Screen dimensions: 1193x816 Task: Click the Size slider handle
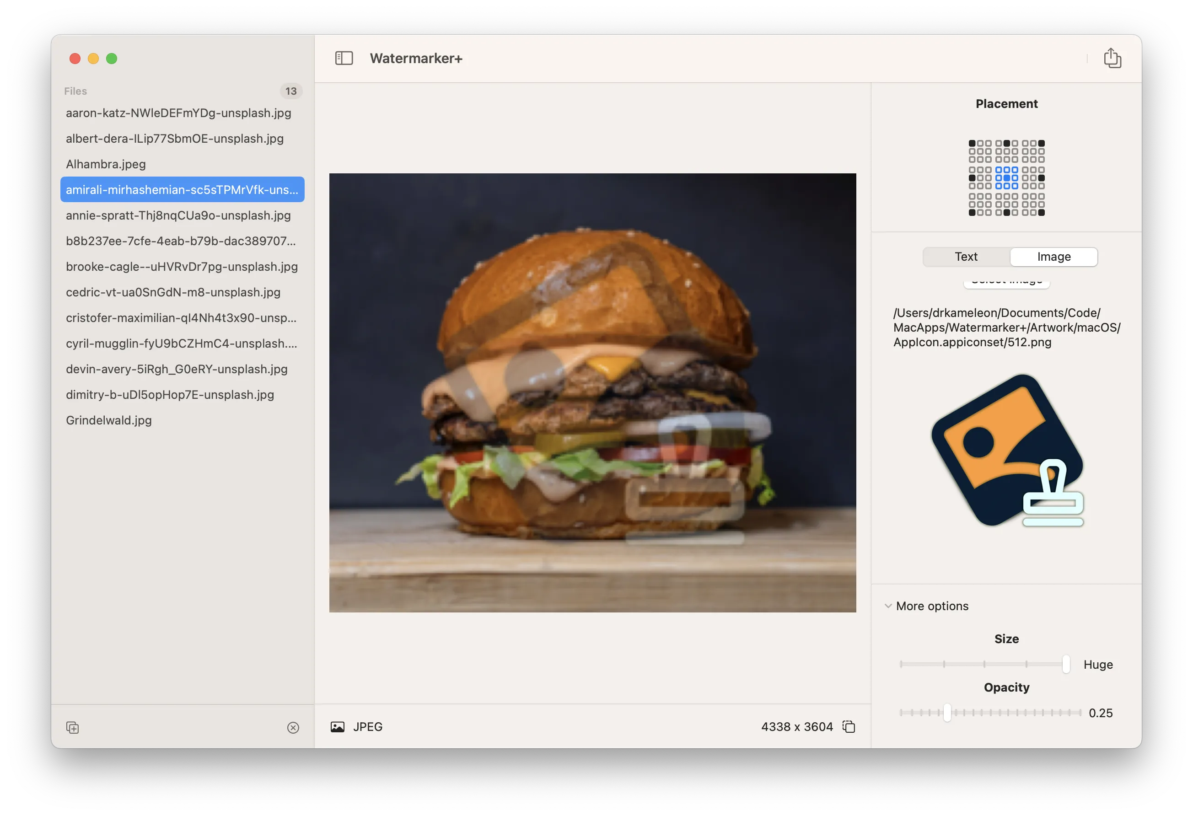click(x=1066, y=664)
